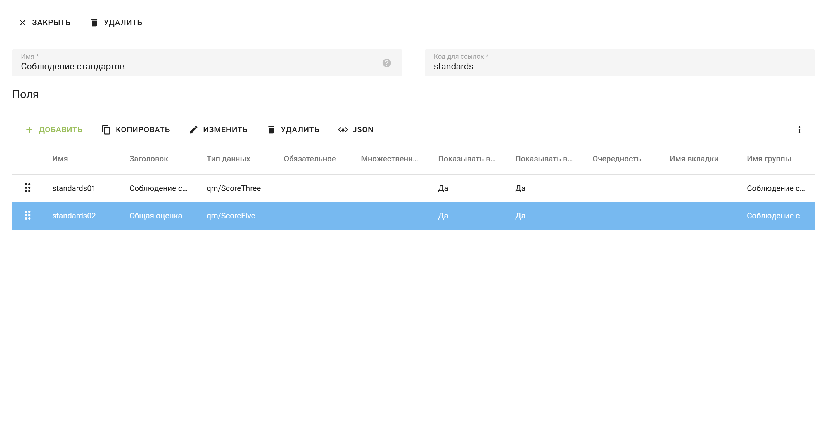
Task: Click the Очередность column header
Action: coord(616,159)
